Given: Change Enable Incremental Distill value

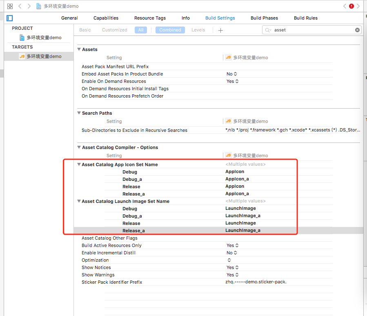Looking at the screenshot, I should 232,253.
